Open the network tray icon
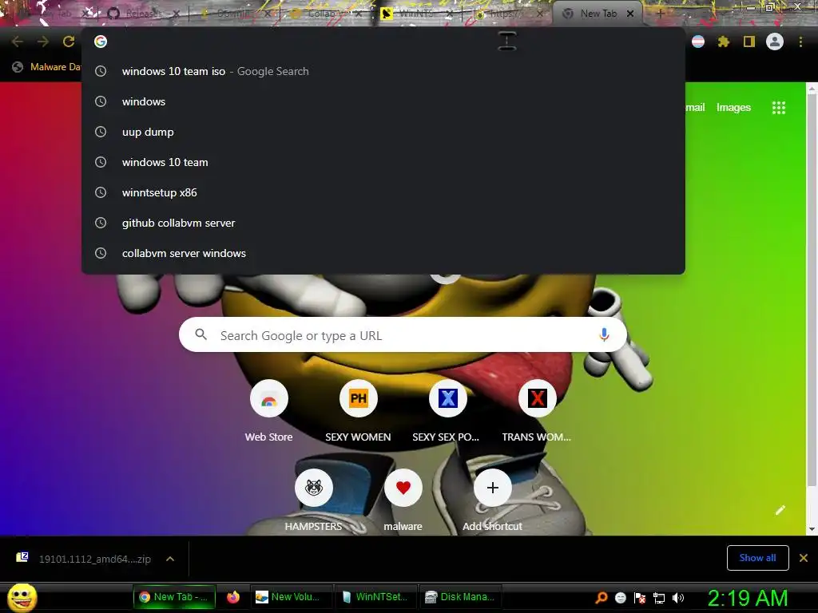The width and height of the screenshot is (818, 613). tap(659, 598)
